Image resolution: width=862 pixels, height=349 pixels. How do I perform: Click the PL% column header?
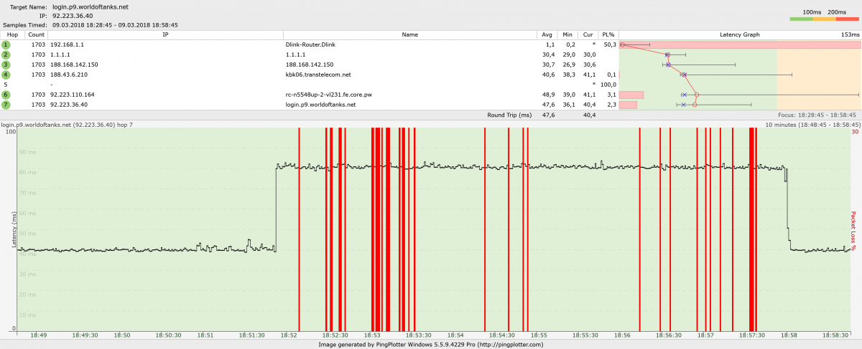608,34
